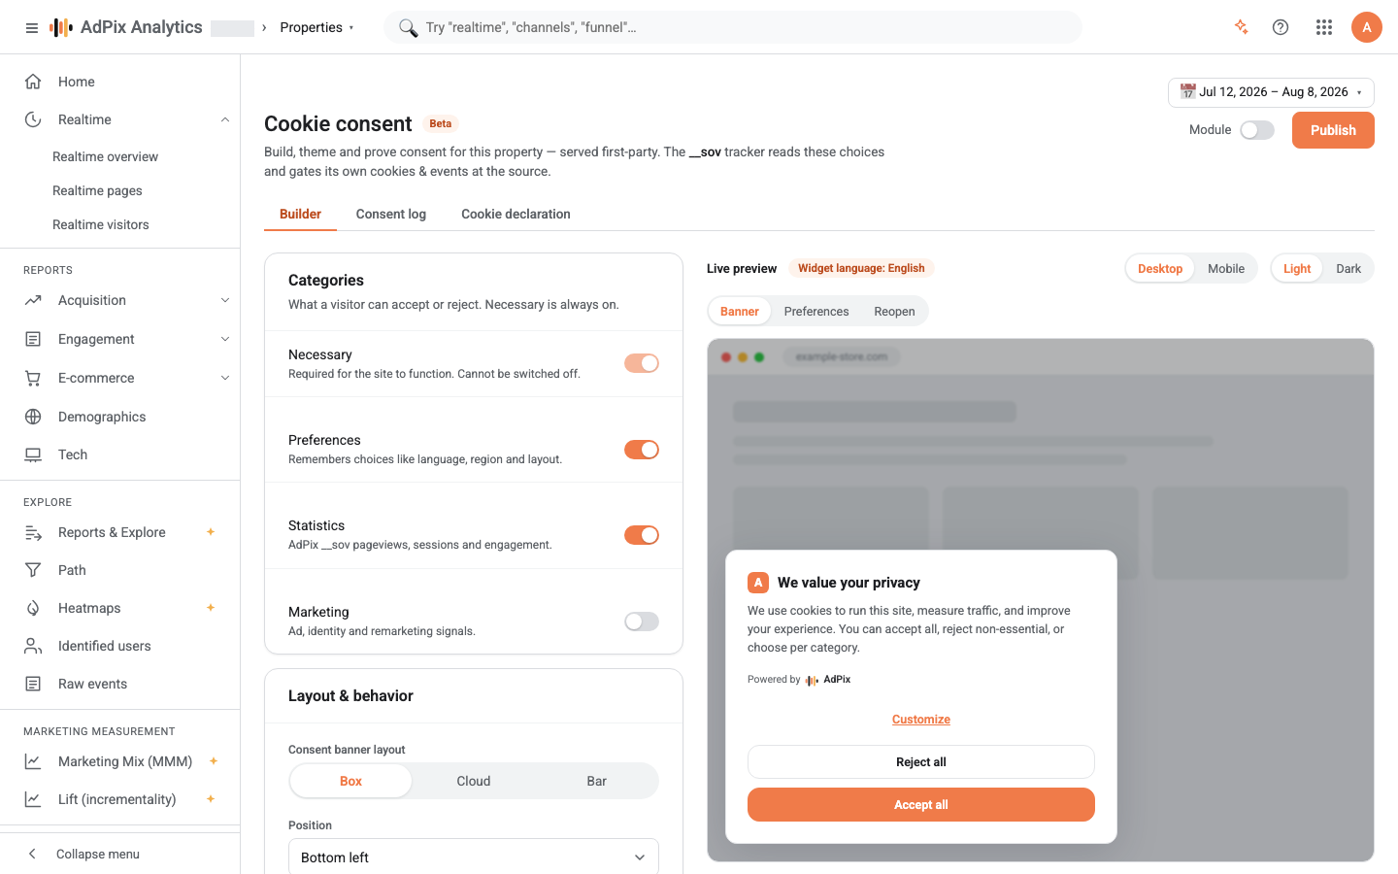Viewport: 1398px width, 874px height.
Task: Expand the Acquisition section chevron
Action: tap(225, 300)
